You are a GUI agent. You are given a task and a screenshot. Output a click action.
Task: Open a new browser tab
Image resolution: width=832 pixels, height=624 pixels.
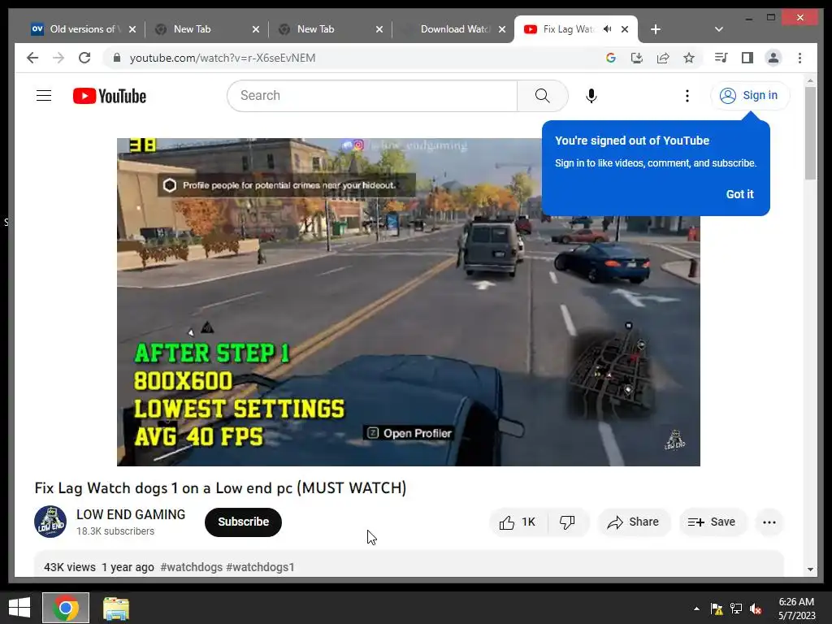(x=656, y=29)
